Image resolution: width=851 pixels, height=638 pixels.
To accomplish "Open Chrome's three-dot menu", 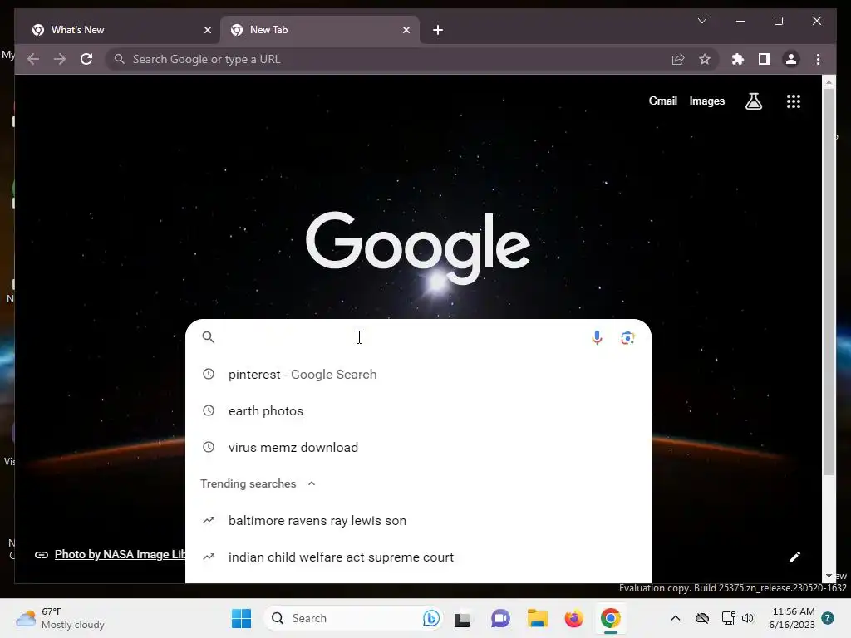I will point(818,59).
